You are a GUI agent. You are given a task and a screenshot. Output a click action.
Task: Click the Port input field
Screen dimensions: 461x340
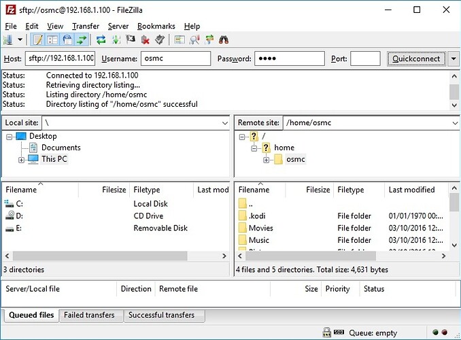(365, 58)
